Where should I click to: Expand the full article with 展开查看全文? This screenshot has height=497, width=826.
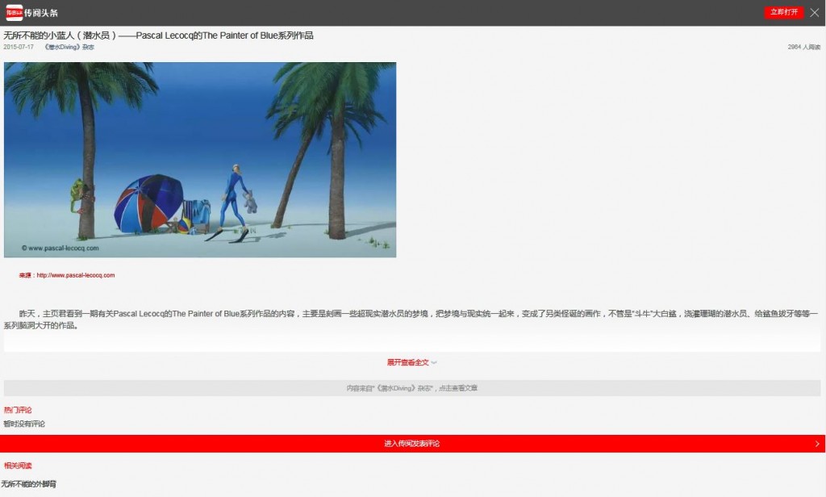[412, 362]
